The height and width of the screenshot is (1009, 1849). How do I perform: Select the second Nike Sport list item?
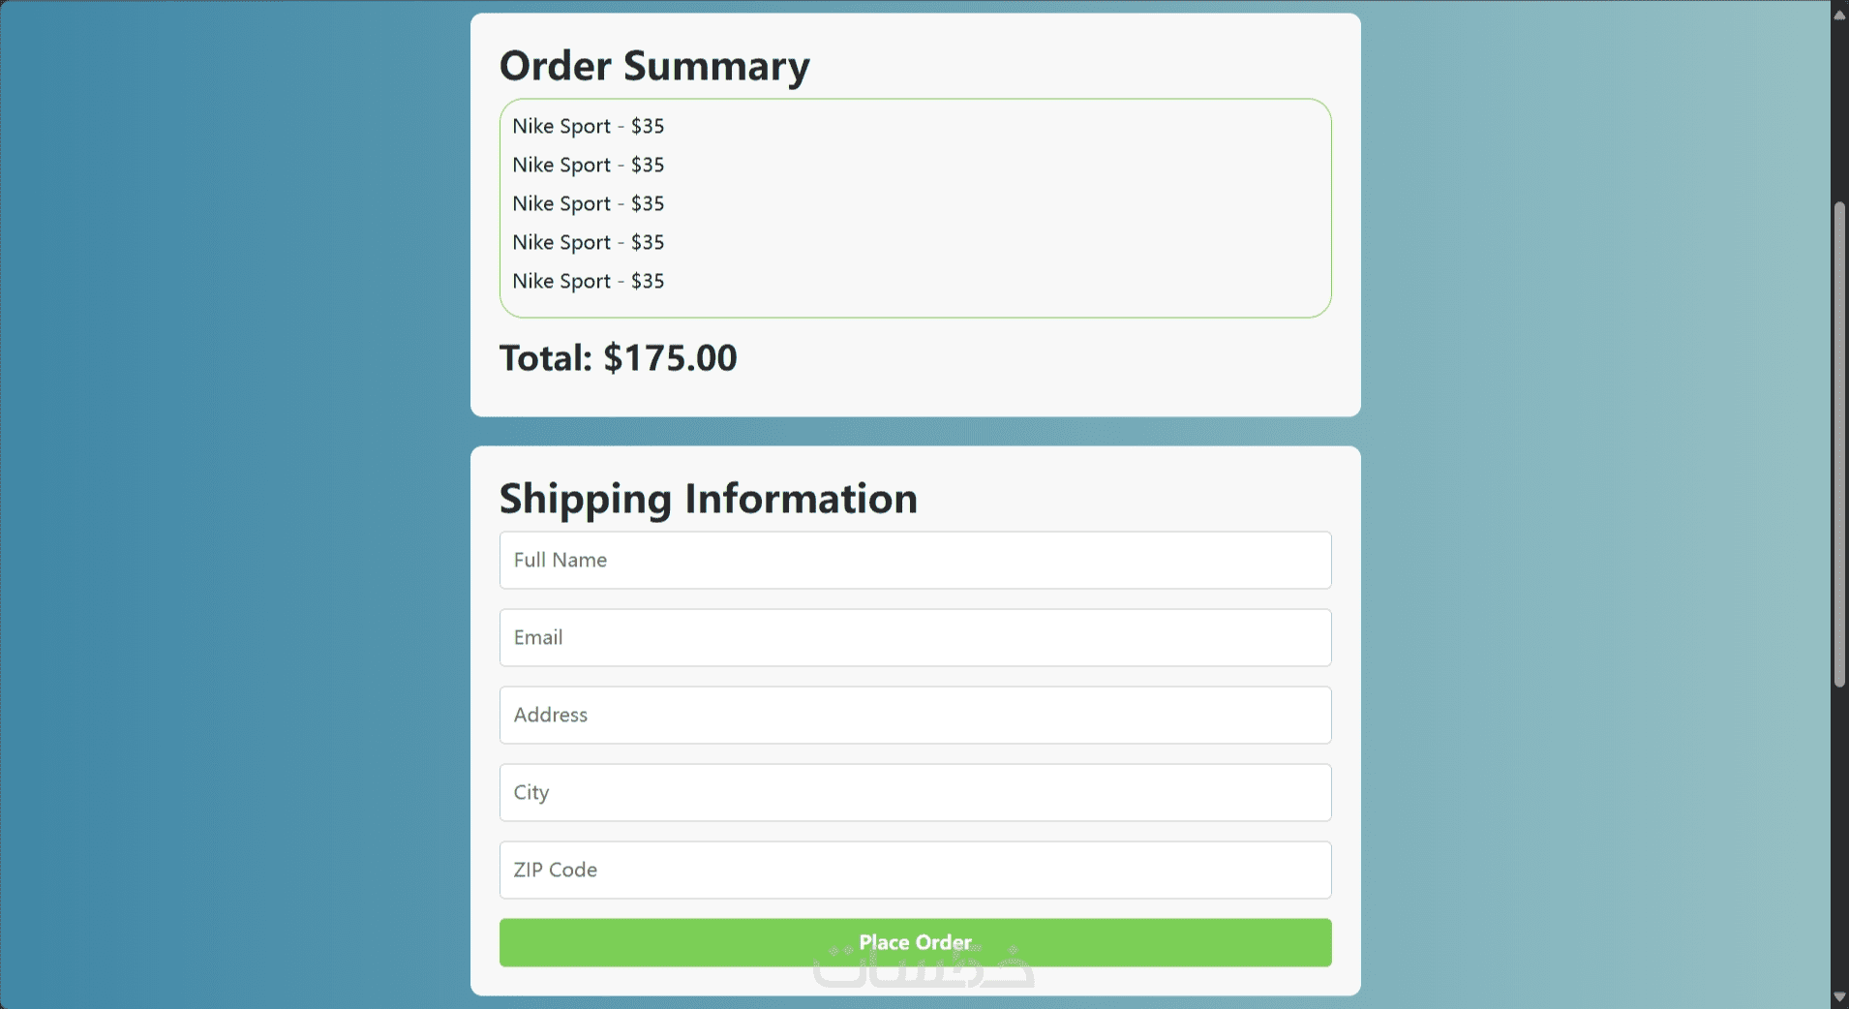point(588,165)
